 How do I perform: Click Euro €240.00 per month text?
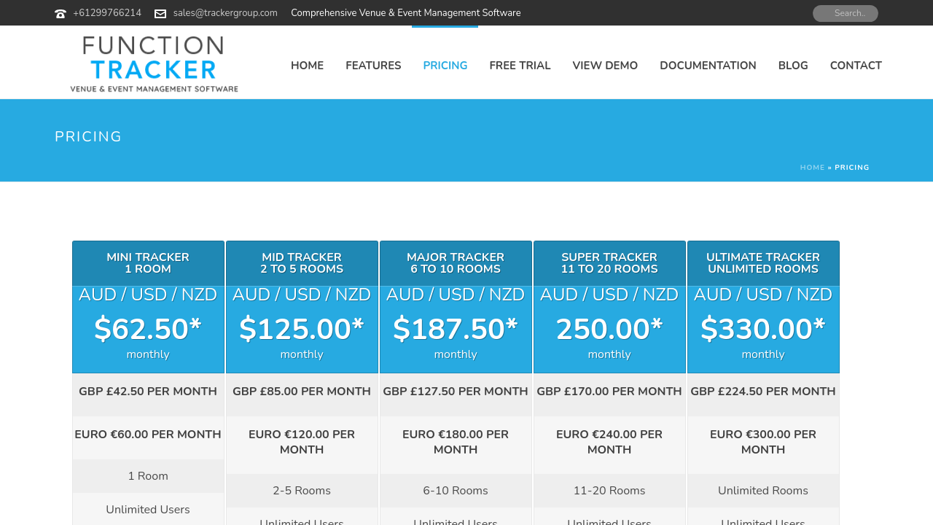[609, 442]
